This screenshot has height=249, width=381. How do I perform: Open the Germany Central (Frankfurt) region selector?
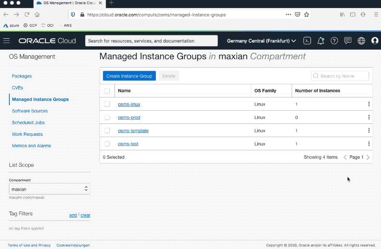tap(261, 41)
